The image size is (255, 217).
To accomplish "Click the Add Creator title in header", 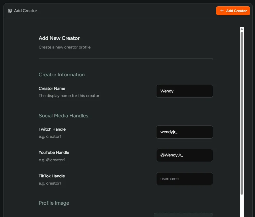I will [25, 11].
